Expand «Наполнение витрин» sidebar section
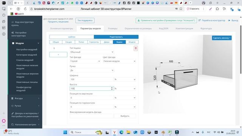 pos(25,124)
